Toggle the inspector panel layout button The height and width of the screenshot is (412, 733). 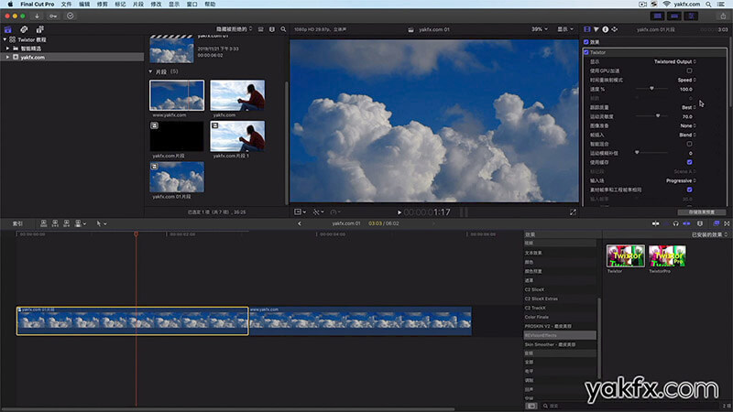pos(691,16)
